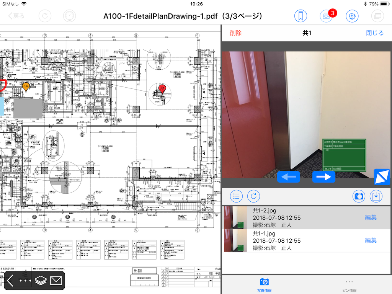
Task: Show previous photo with left arrow
Action: (288, 176)
